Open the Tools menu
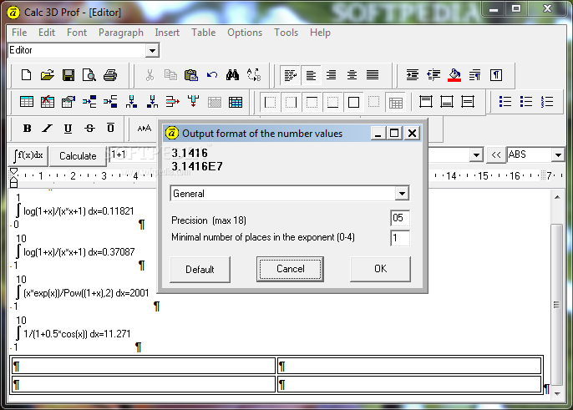573x410 pixels. 286,33
